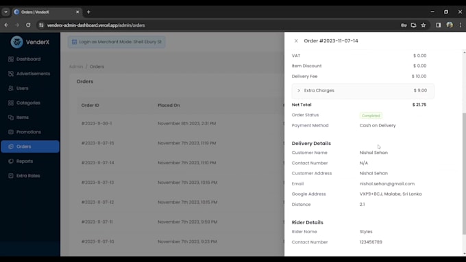The width and height of the screenshot is (466, 262).
Task: Click Google Address VXP9+8CJ Malabe value
Action: 391,194
